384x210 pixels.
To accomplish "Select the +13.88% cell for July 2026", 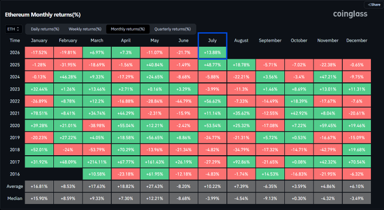I will tap(212, 53).
